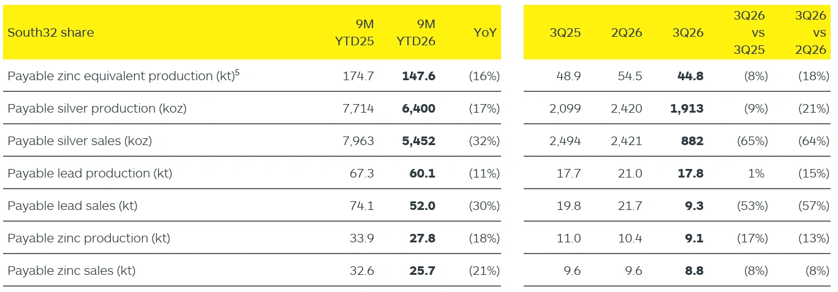Click the Payable silver production (koz) row label
The width and height of the screenshot is (838, 292).
click(97, 108)
